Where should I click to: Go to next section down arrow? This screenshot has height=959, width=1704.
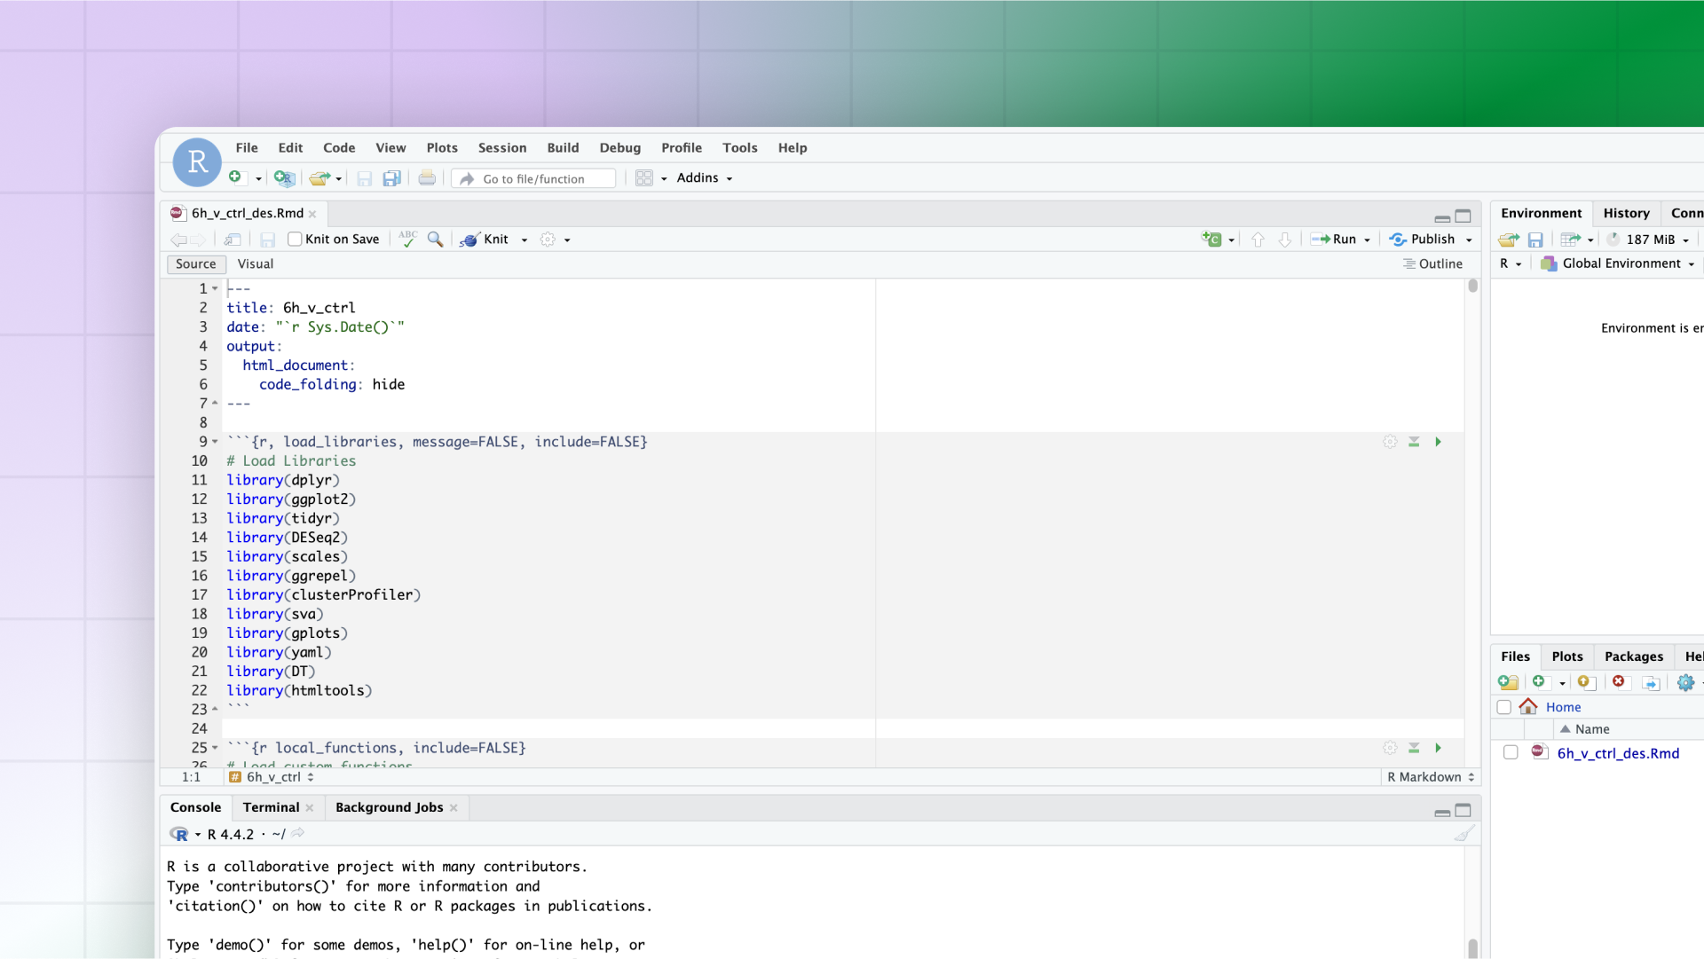click(x=1284, y=240)
